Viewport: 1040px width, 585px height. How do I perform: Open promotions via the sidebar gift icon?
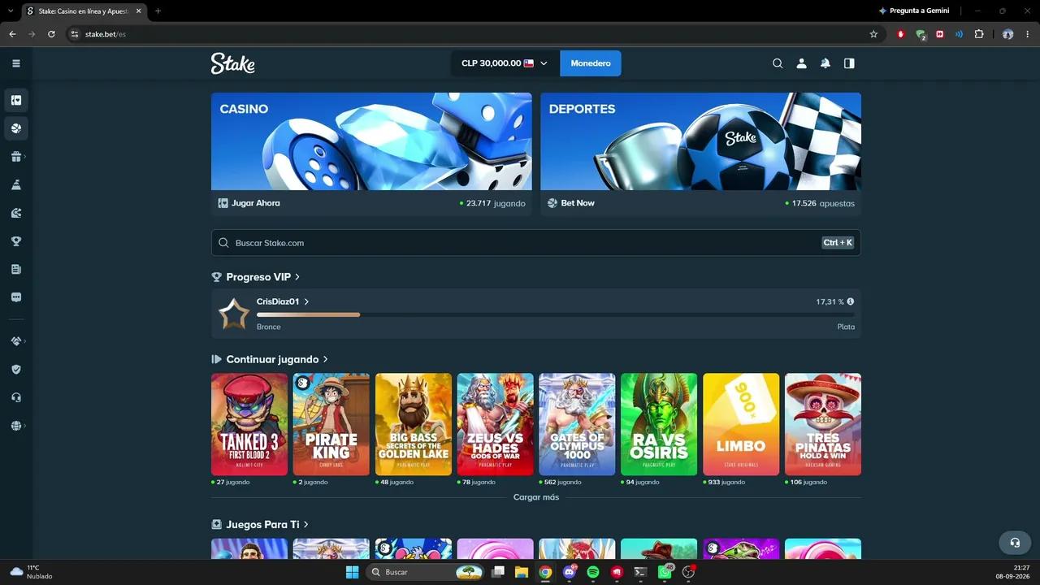[16, 157]
